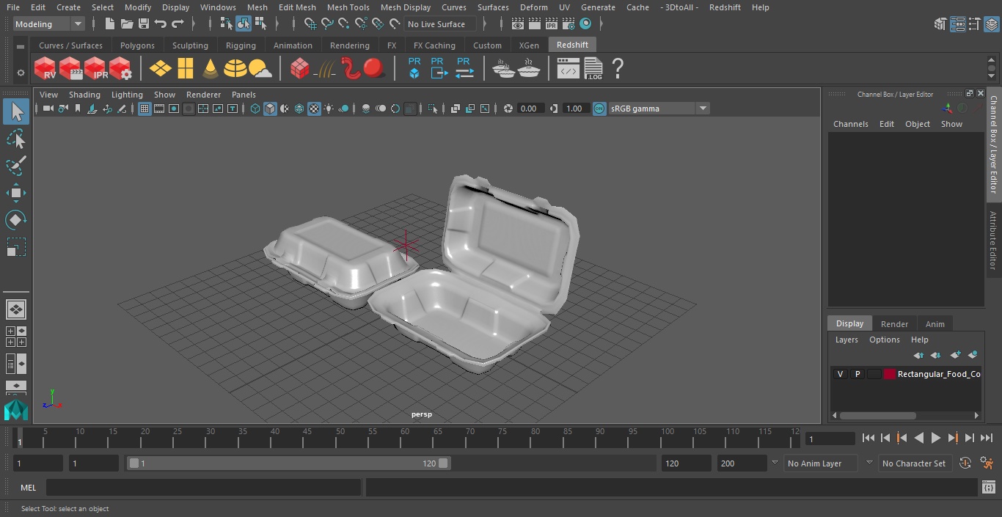This screenshot has width=1002, height=517.
Task: Toggle isolate select in viewport toolbar
Action: click(x=433, y=109)
